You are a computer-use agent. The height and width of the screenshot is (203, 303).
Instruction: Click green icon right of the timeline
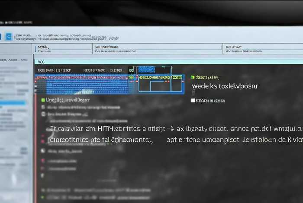(x=193, y=77)
